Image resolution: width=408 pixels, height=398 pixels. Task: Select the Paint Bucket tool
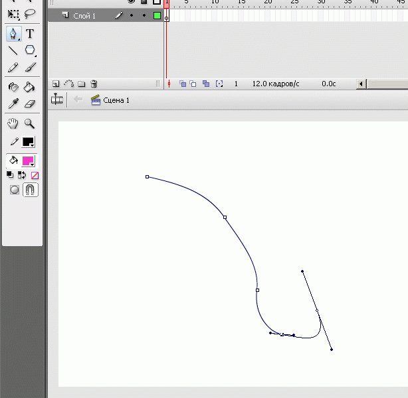click(x=29, y=87)
